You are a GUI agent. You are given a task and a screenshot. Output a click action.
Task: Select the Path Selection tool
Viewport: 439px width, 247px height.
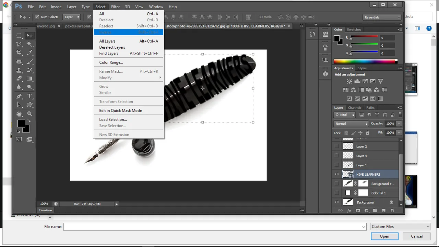coord(19,105)
